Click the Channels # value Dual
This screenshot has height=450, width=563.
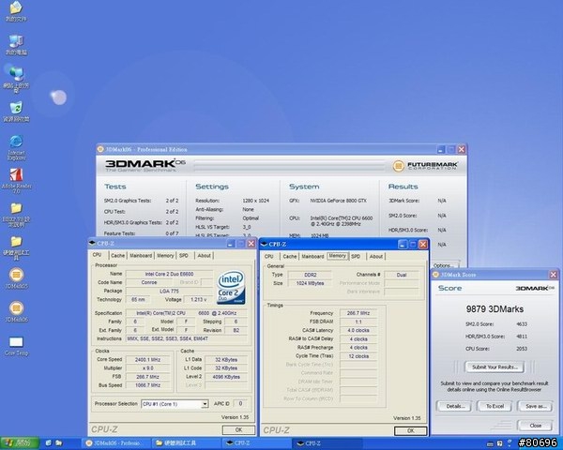[x=402, y=275]
